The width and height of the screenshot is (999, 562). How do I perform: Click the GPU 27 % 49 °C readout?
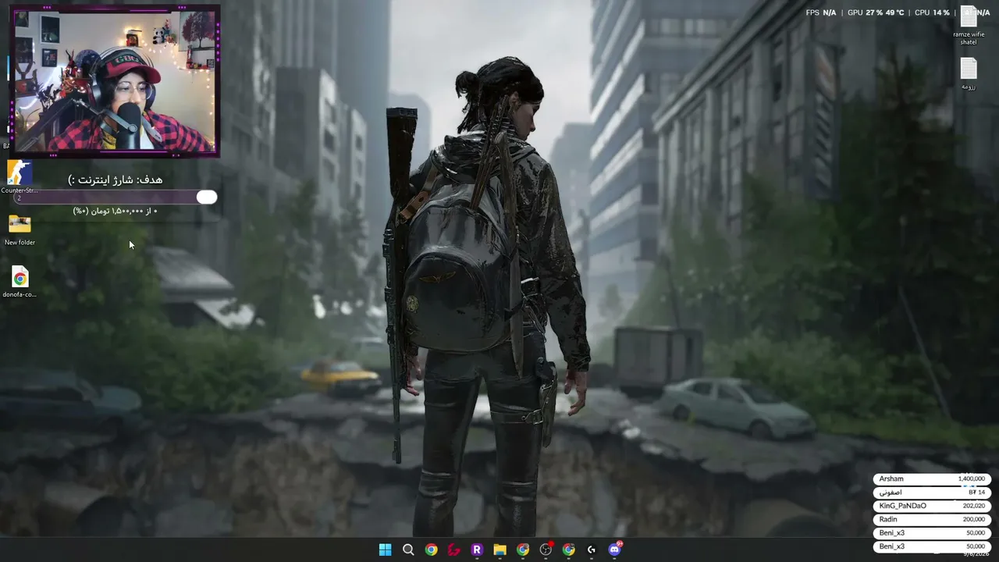tap(876, 12)
